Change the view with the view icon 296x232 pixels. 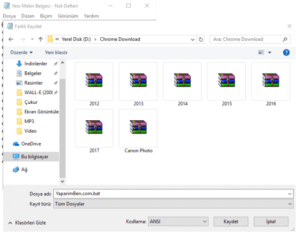point(261,52)
